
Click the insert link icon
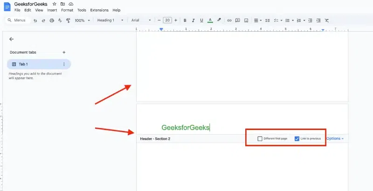tap(229, 20)
